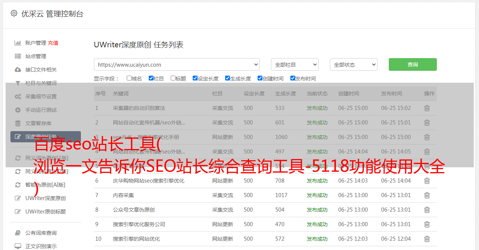
Task: Click the green 查询 button
Action: click(413, 64)
